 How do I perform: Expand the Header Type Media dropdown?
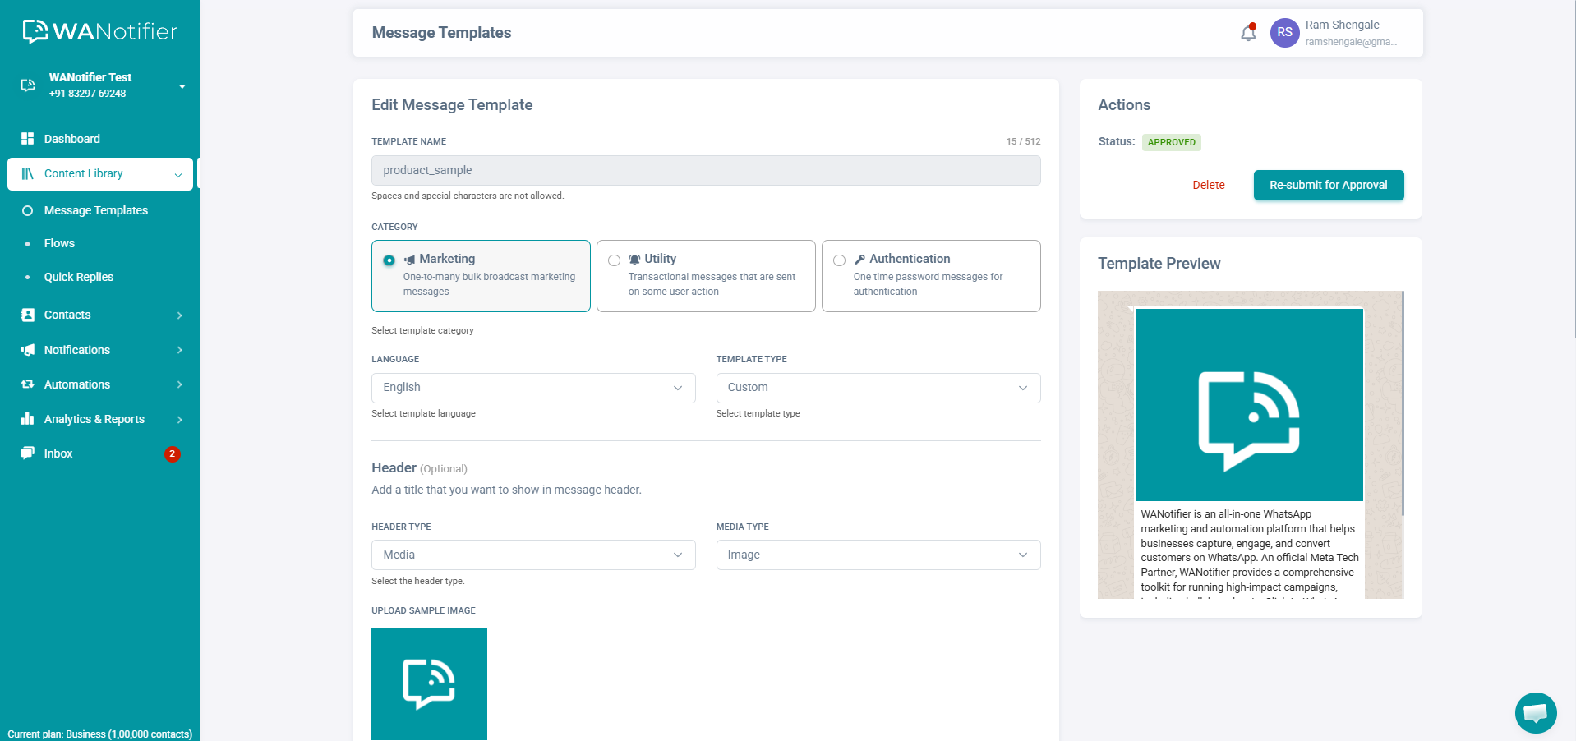pos(533,555)
